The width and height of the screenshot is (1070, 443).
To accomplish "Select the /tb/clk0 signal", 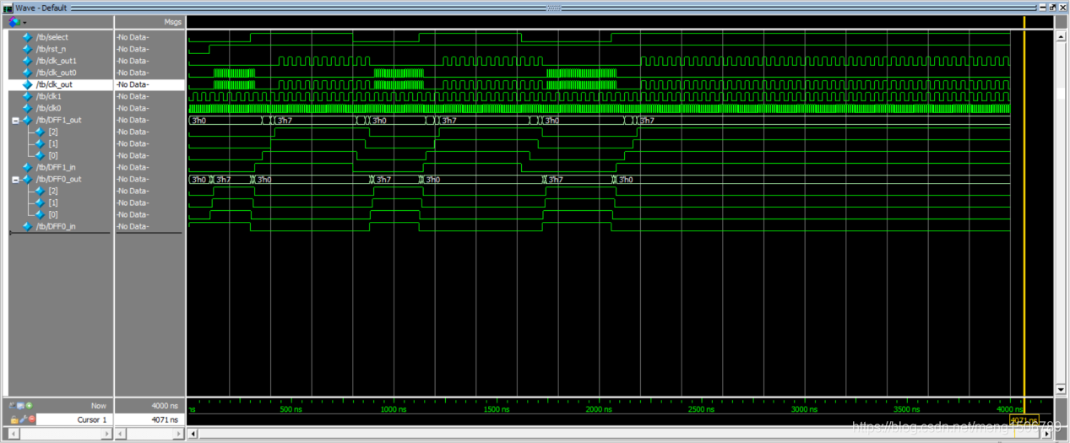I will tap(48, 108).
